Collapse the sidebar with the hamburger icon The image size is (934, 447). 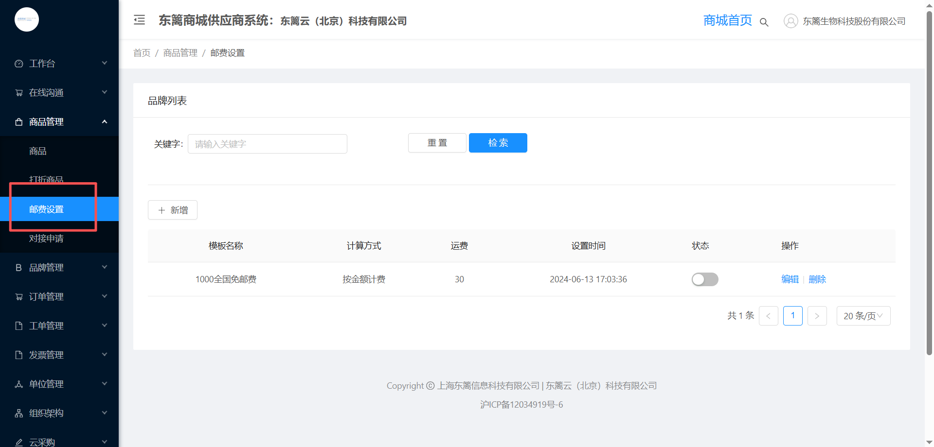140,20
